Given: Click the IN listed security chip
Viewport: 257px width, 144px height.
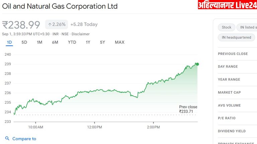Looking at the screenshot, I should point(248,27).
